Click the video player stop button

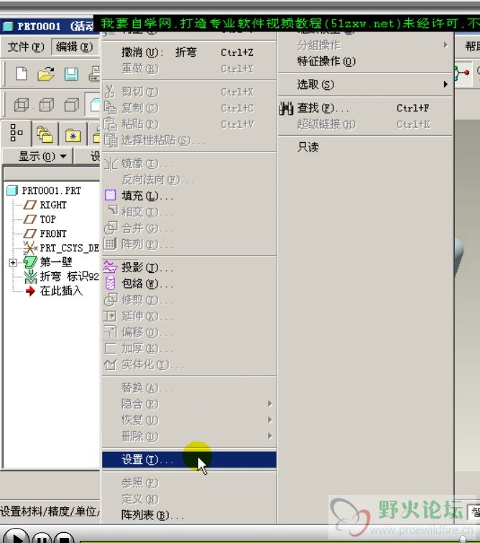tap(64, 537)
